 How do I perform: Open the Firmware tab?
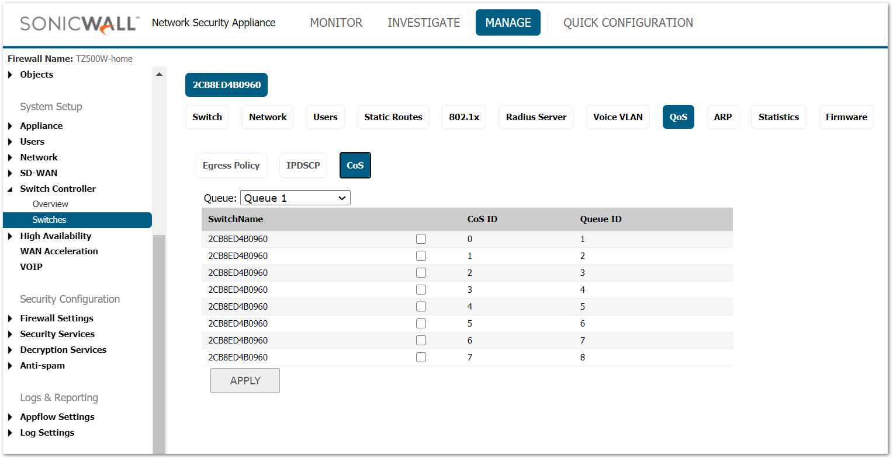tap(846, 117)
